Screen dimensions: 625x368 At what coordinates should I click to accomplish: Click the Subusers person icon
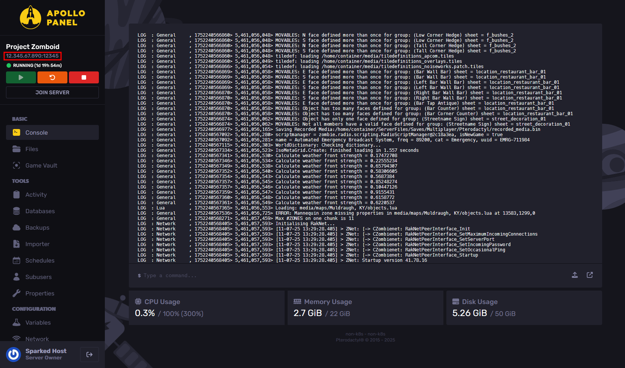coord(16,277)
